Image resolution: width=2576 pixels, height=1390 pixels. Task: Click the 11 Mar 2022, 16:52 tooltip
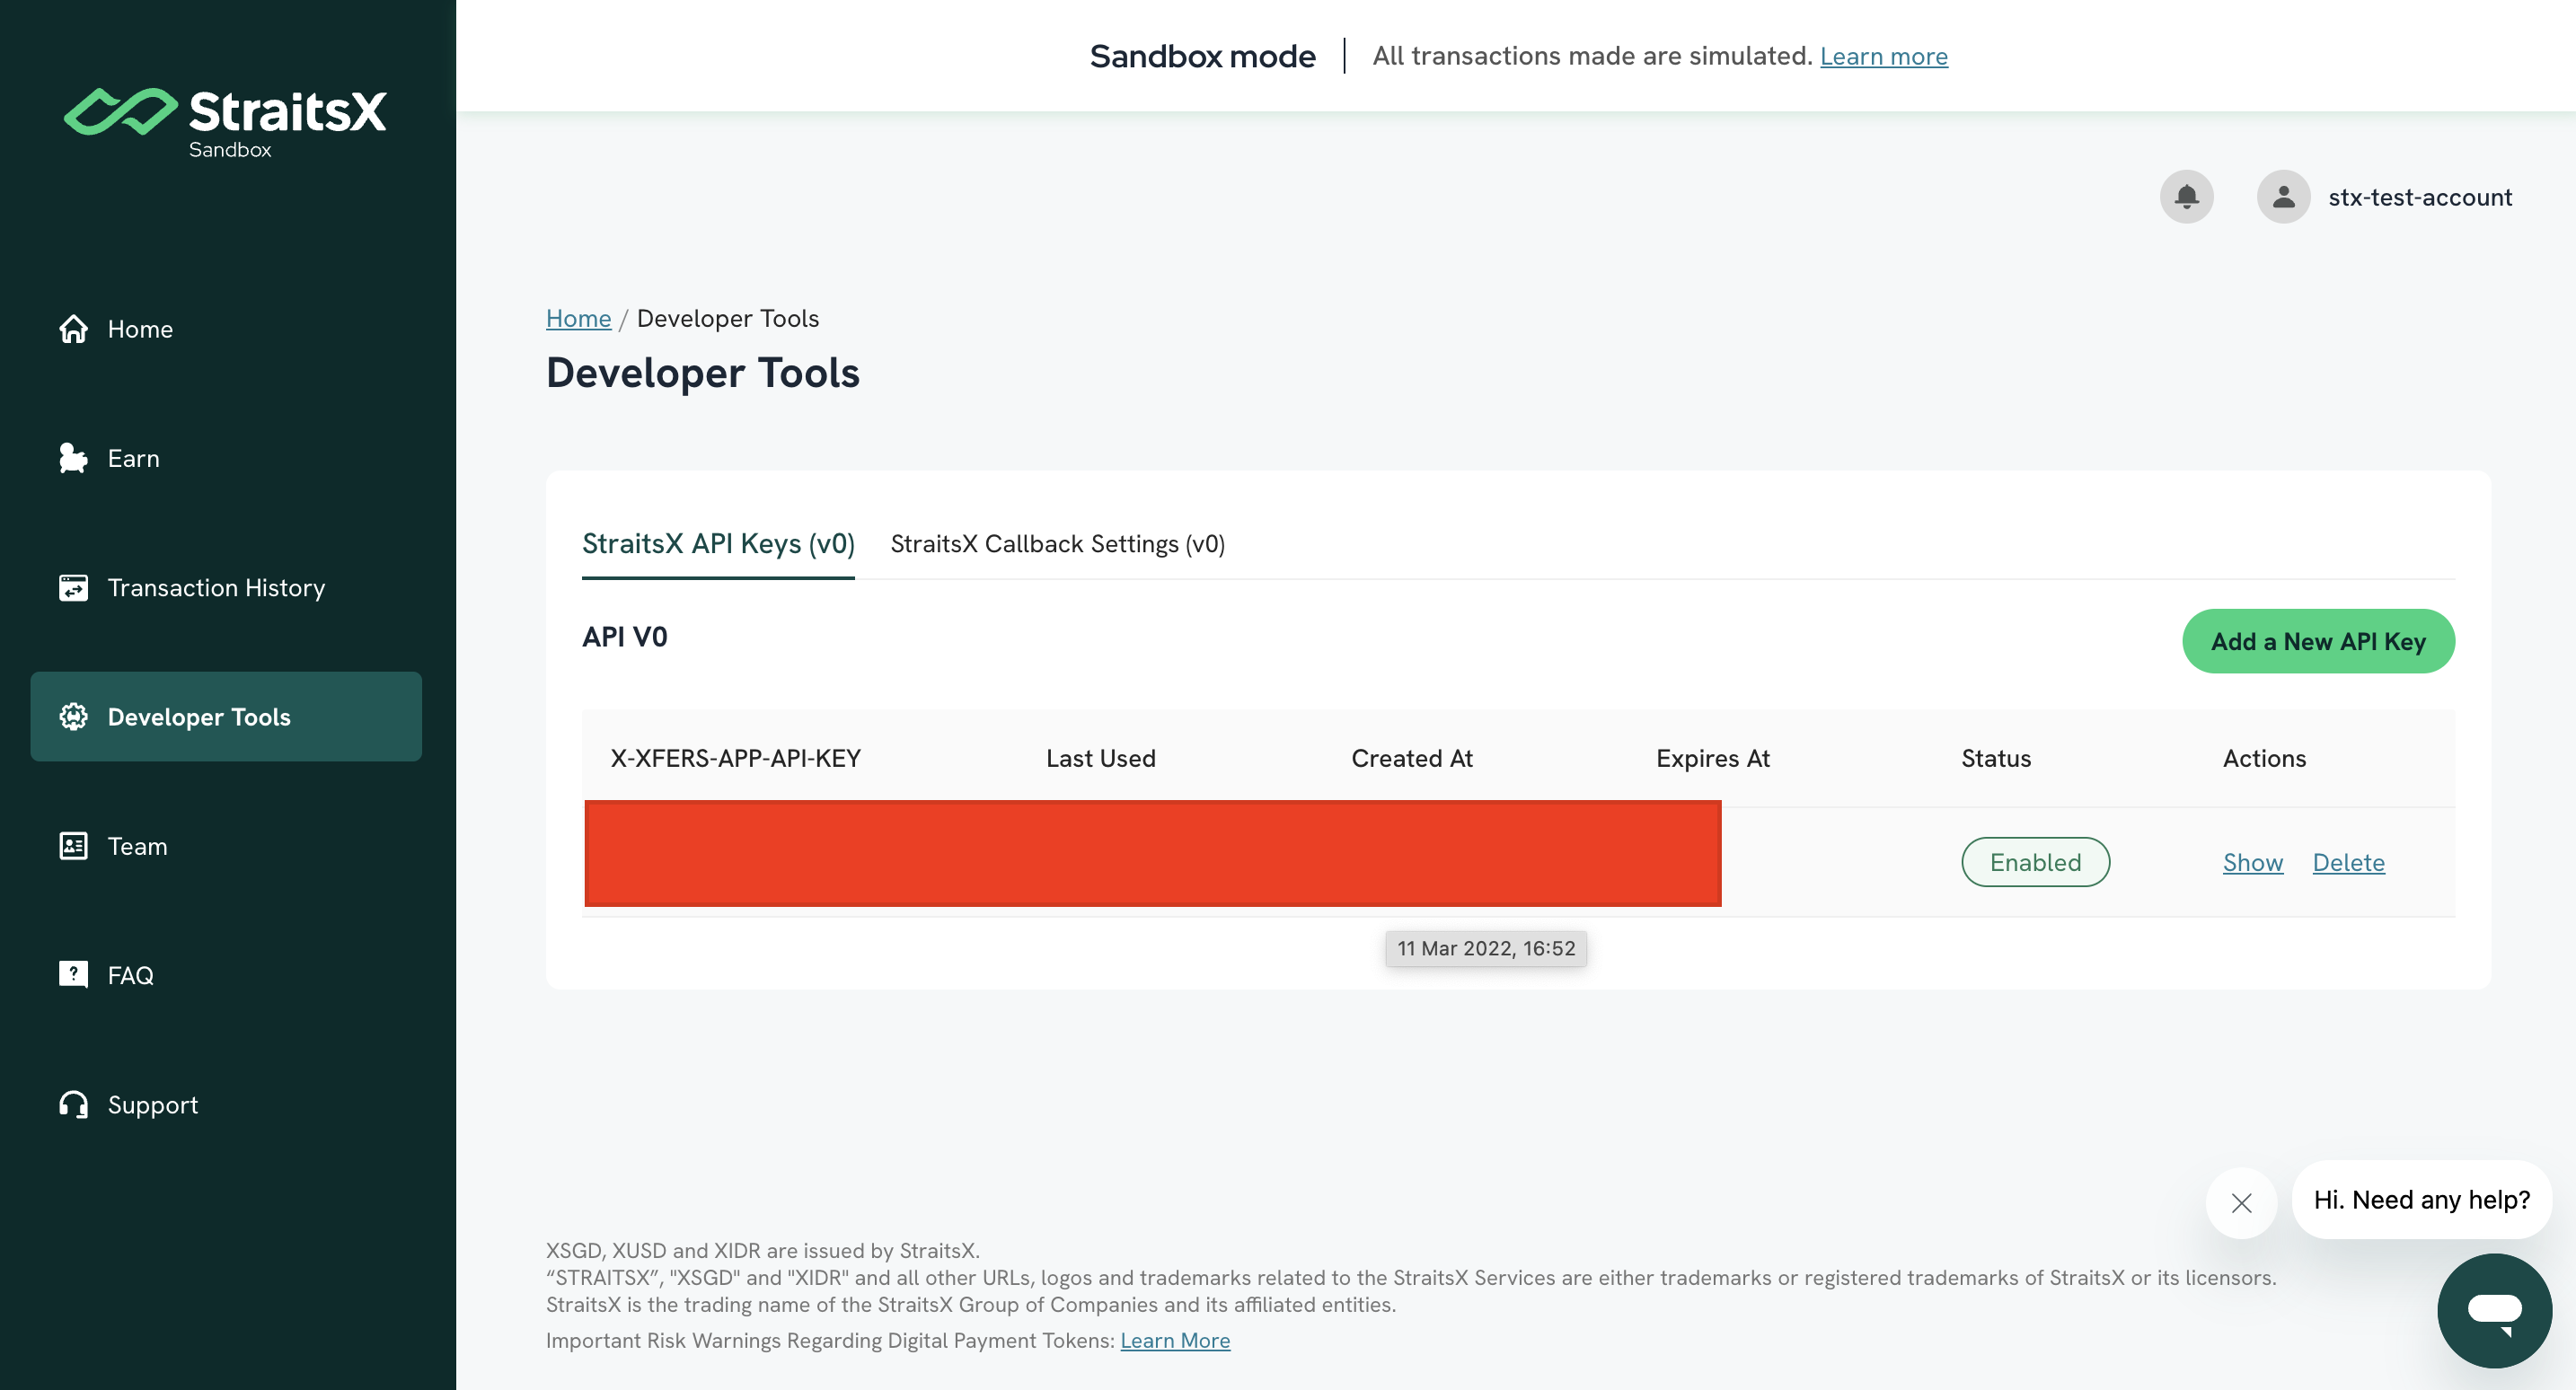pos(1485,948)
